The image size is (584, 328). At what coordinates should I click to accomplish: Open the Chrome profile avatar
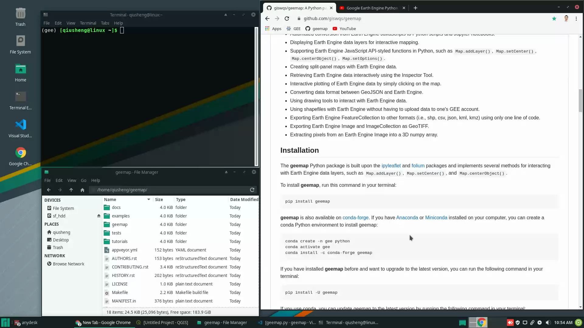pos(566,19)
